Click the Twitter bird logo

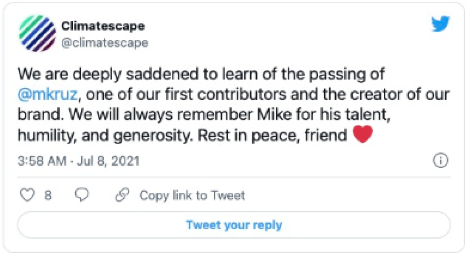(x=440, y=24)
